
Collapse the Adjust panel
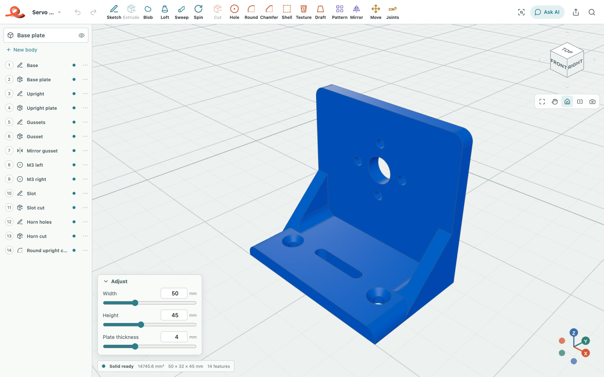click(x=106, y=281)
